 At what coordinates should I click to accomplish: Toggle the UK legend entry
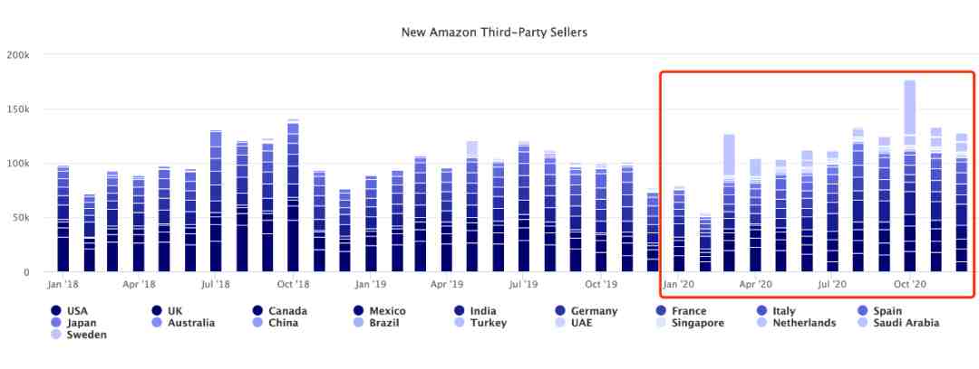167,310
